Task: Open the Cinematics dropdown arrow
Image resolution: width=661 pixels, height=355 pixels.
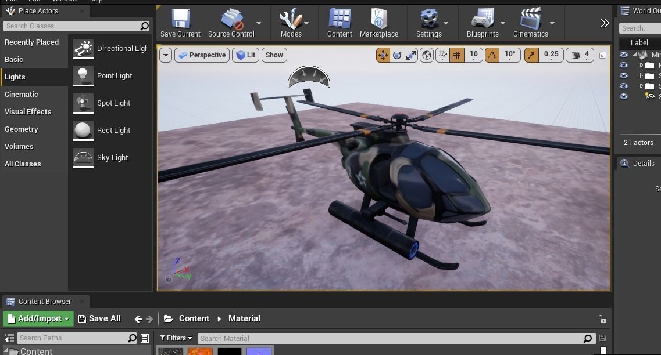Action: coord(552,23)
